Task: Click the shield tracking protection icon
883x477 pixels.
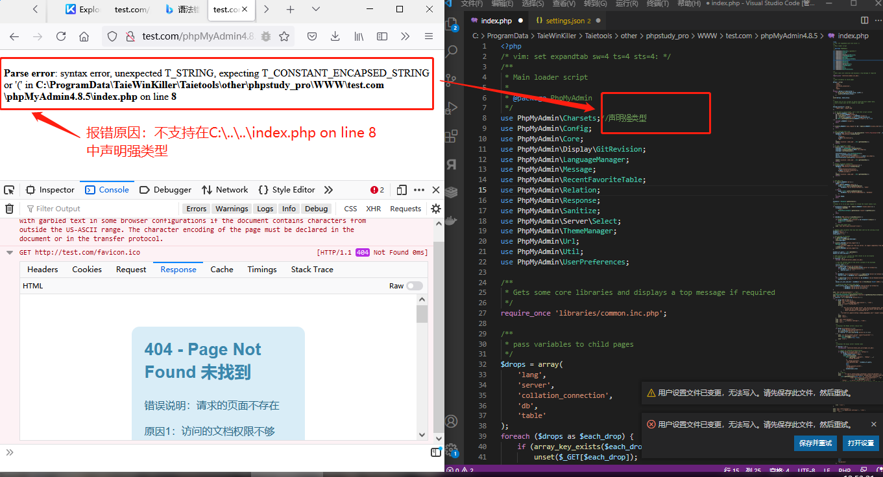Action: coord(112,36)
